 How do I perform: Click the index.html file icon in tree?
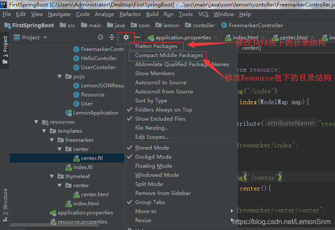pyautogui.click(x=68, y=204)
